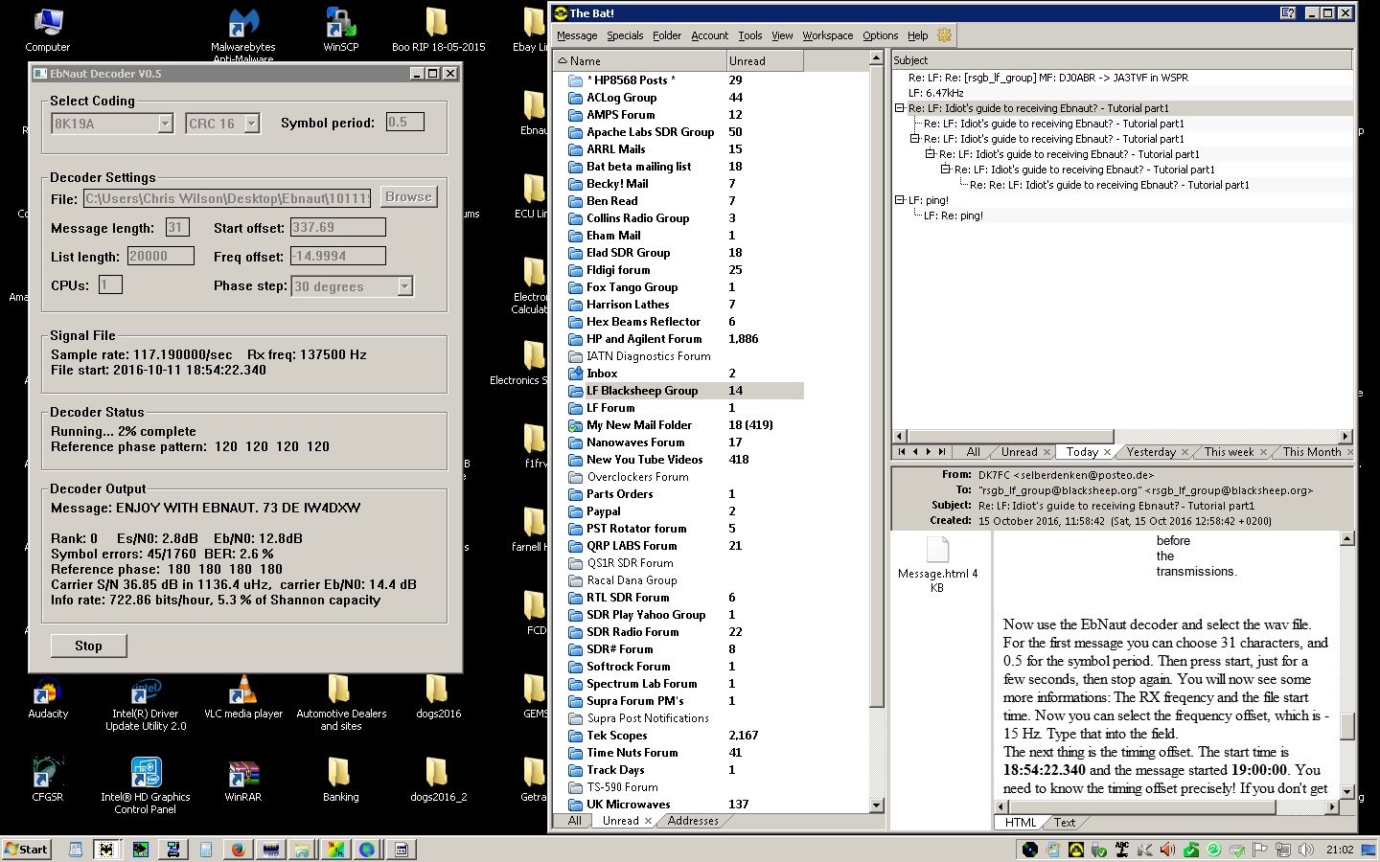
Task: Launch VLC media player desktop icon
Action: [242, 697]
